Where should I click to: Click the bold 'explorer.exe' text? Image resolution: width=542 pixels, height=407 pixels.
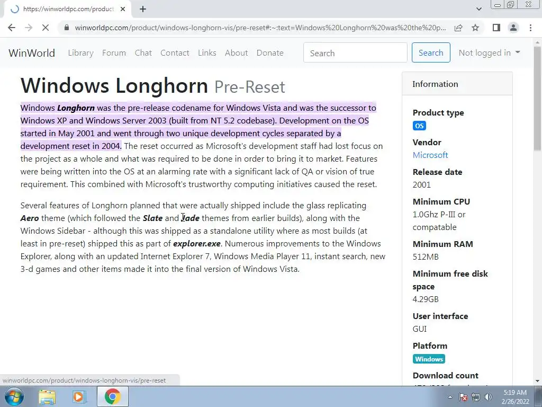[x=197, y=244]
